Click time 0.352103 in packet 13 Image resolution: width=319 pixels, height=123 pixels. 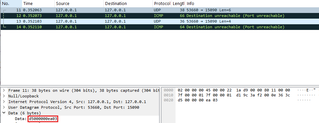point(33,21)
